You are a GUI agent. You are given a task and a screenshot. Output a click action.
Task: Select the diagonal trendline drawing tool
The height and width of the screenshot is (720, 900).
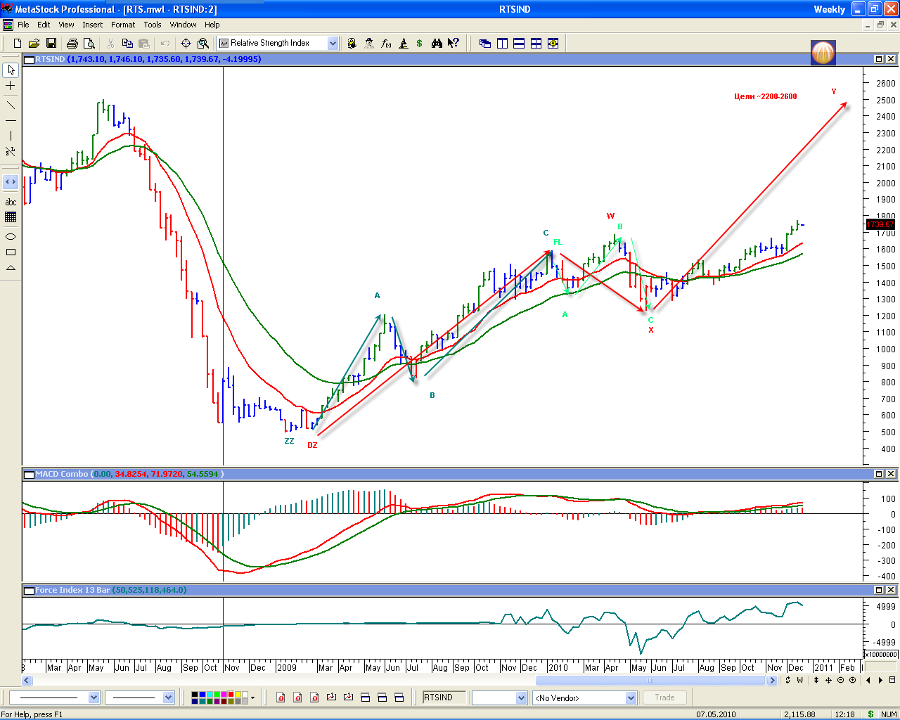[11, 105]
